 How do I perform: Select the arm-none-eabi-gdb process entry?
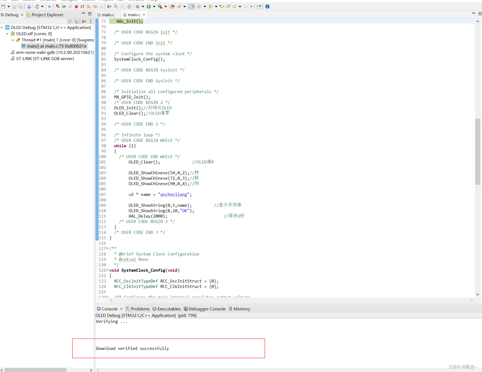52,52
